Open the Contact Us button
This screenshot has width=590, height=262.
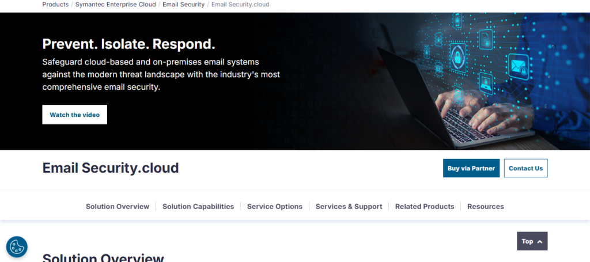click(x=525, y=168)
